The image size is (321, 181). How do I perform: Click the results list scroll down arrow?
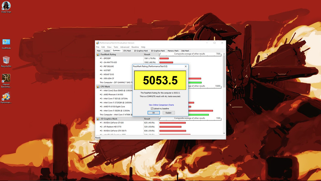point(224,133)
